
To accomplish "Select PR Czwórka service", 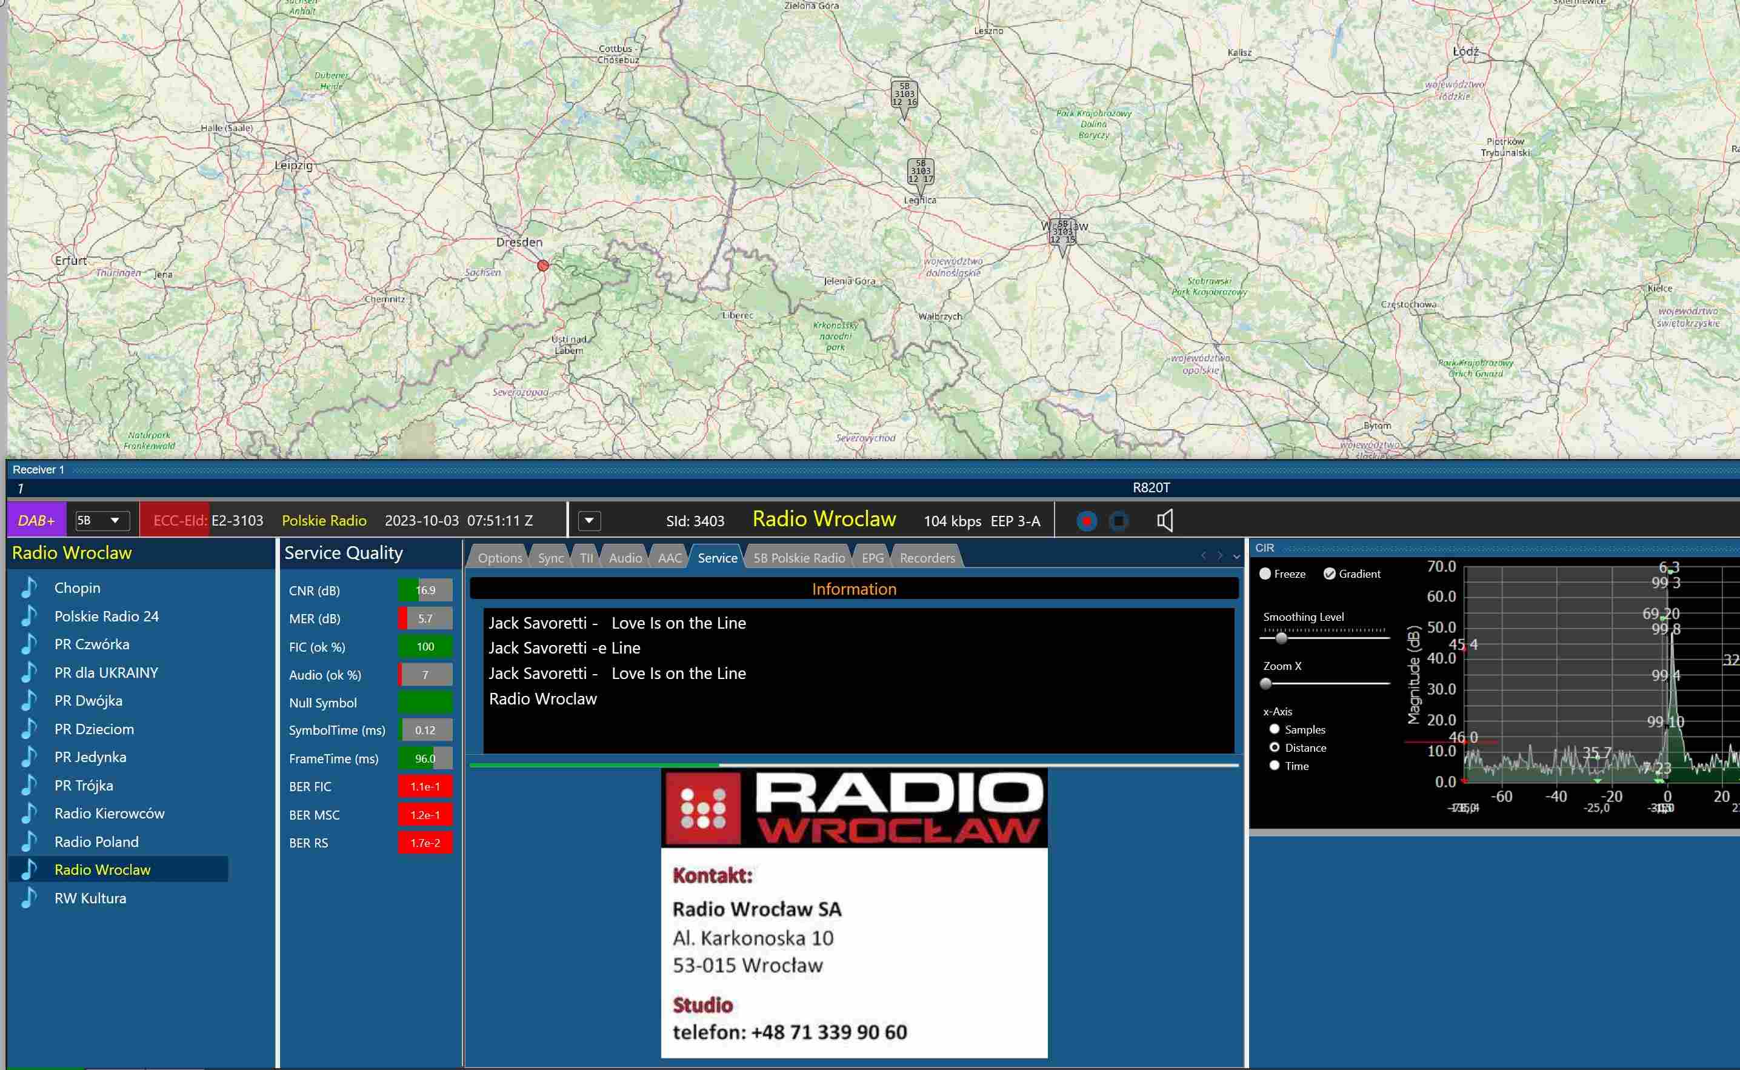I will 92,644.
